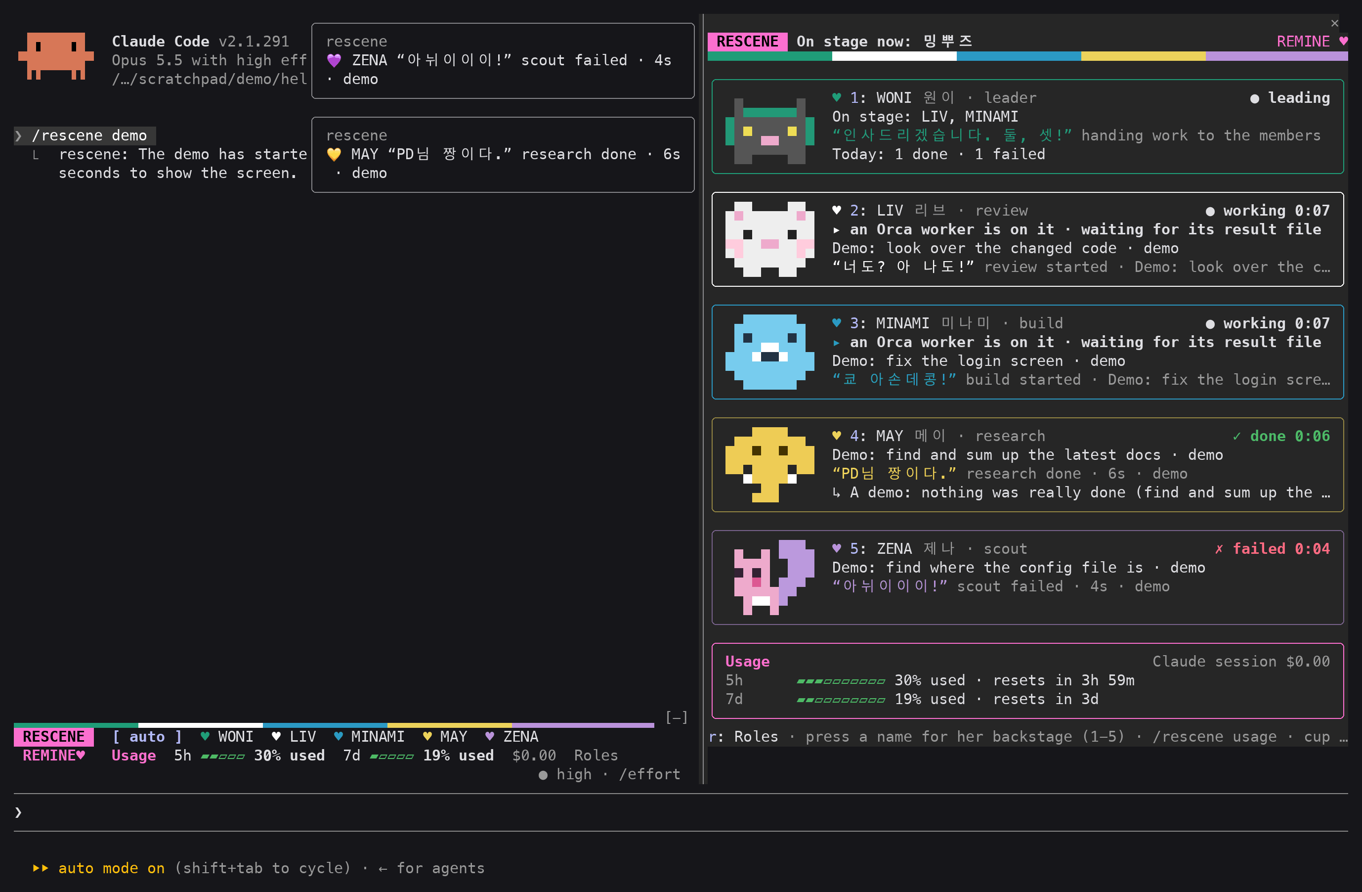This screenshot has height=892, width=1362.
Task: Collapse the status bar with [–] toggle
Action: [x=677, y=717]
